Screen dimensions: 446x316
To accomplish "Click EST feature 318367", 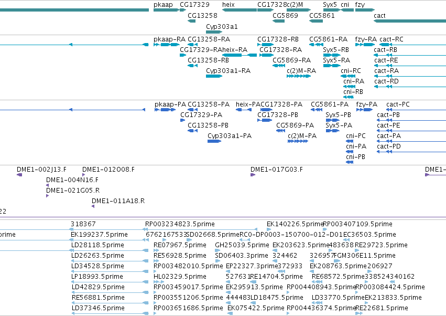I will point(83,224).
